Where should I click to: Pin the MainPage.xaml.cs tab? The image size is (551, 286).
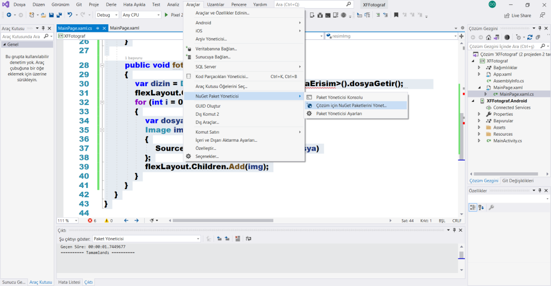[x=98, y=28]
